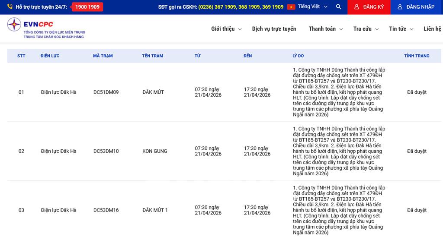443x237 pixels.
Task: Click the 1900 1909 hotline badge
Action: (87, 7)
